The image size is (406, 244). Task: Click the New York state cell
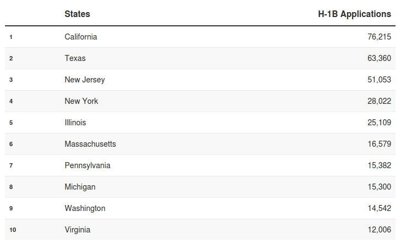(x=81, y=101)
